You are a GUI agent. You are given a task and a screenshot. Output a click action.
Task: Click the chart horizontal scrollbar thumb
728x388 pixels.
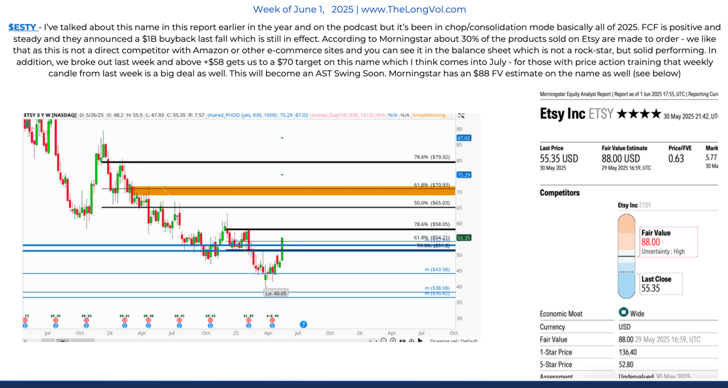point(62,341)
